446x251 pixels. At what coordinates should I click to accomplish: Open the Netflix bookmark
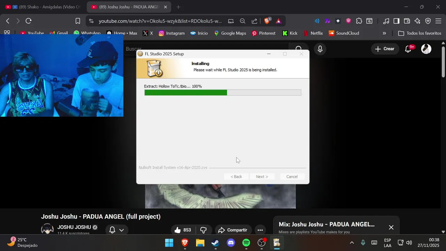[313, 33]
